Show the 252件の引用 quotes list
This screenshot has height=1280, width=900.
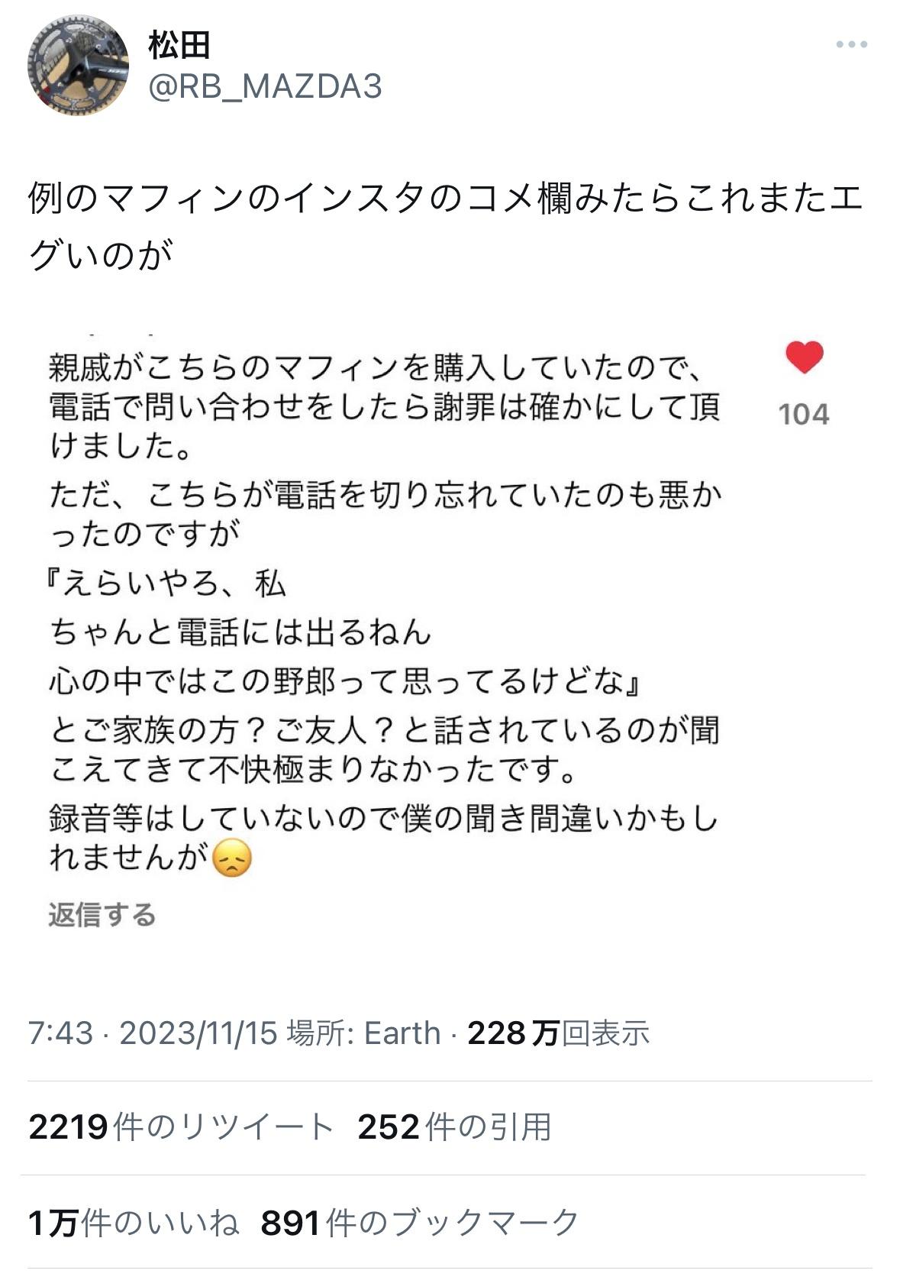(x=454, y=1127)
